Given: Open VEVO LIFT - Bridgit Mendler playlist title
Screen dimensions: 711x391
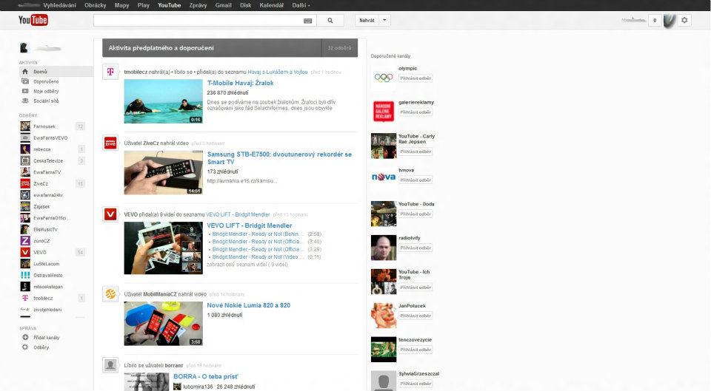Looking at the screenshot, I should pos(250,225).
